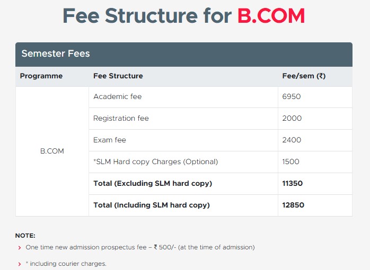The height and width of the screenshot is (270, 370).
Task: Click the Fee/sem column header
Action: (304, 76)
